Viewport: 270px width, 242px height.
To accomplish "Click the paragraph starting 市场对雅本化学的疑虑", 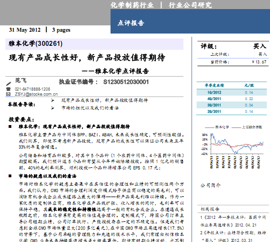I will click(101, 212).
